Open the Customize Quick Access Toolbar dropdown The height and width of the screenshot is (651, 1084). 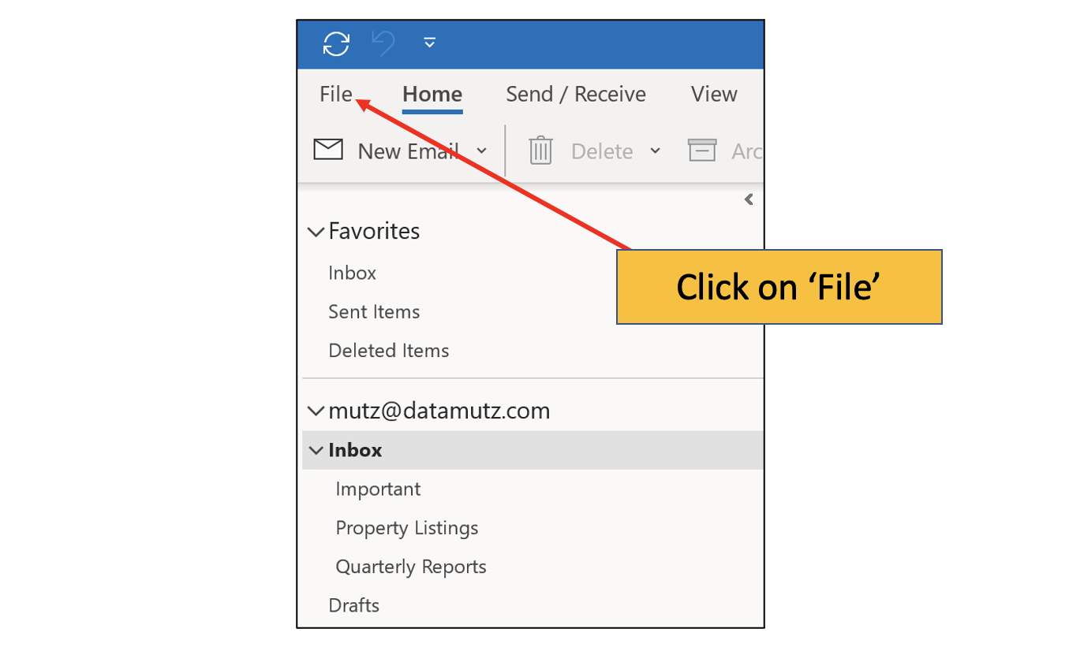[x=429, y=43]
